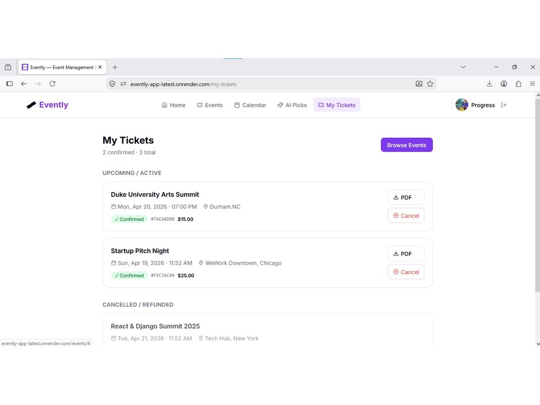Open the Duke University Arts Summit title

click(155, 194)
